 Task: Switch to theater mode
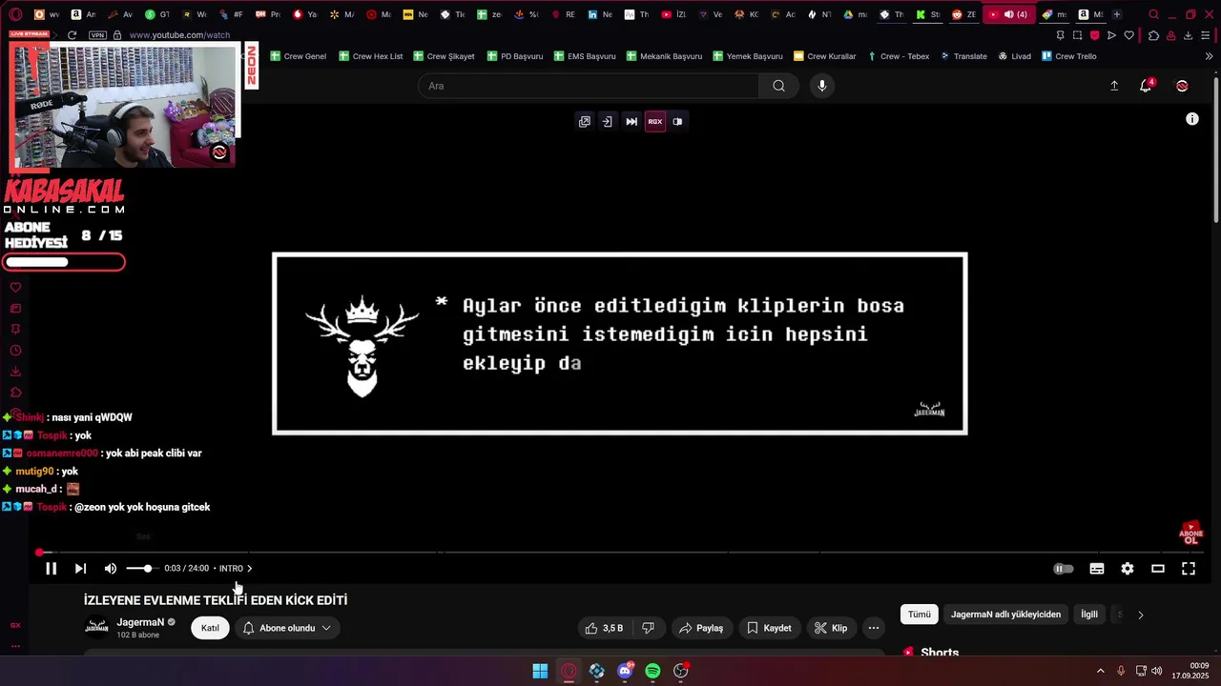coord(1158,569)
